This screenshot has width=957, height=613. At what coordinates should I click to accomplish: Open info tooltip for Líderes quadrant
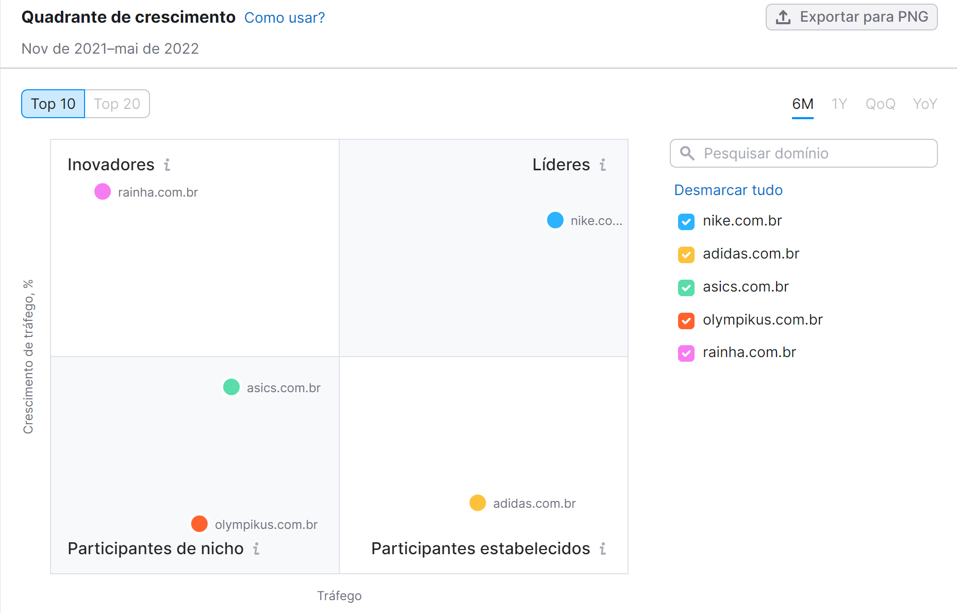point(603,165)
